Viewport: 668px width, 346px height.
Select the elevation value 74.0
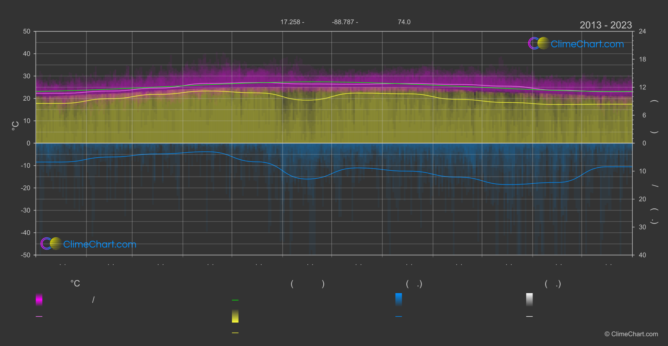click(404, 22)
